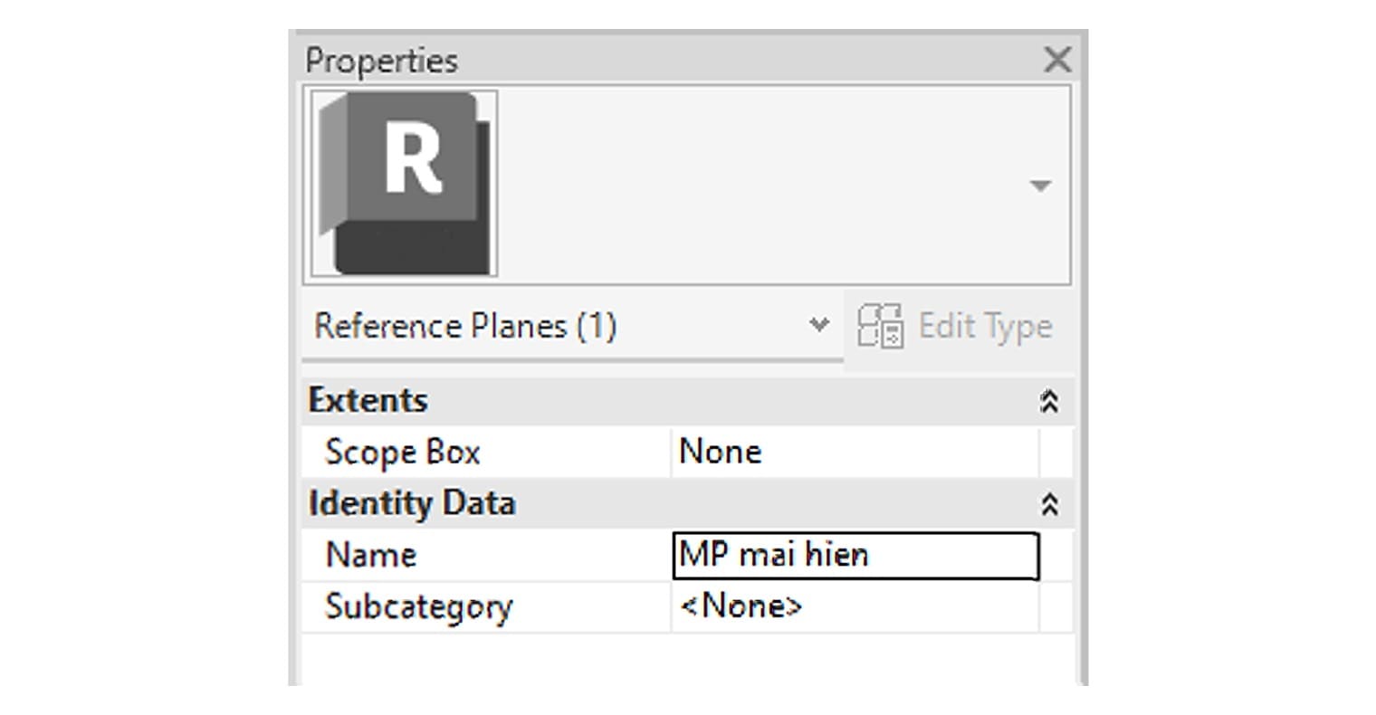Collapse the Identity Data section
The width and height of the screenshot is (1376, 715).
(x=1049, y=504)
